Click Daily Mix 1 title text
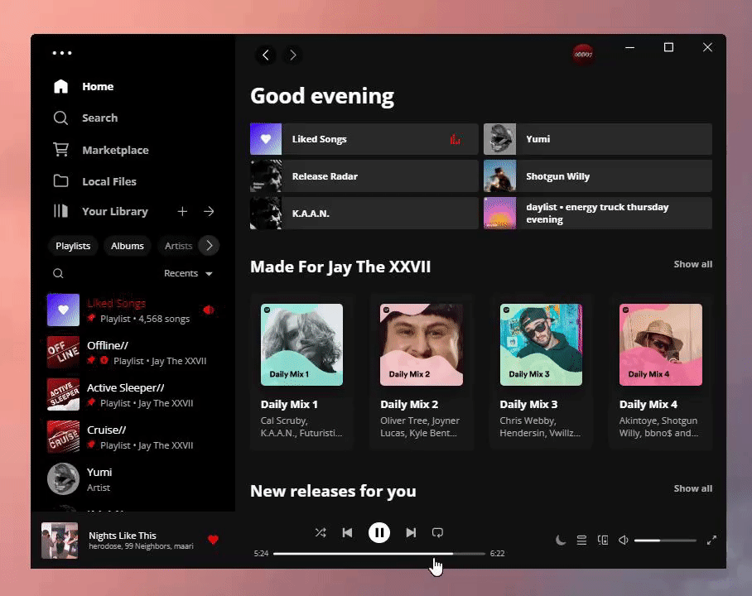Viewport: 752px width, 596px height. click(x=289, y=405)
